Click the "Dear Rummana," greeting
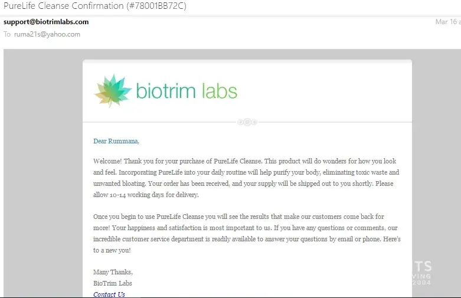 click(116, 141)
